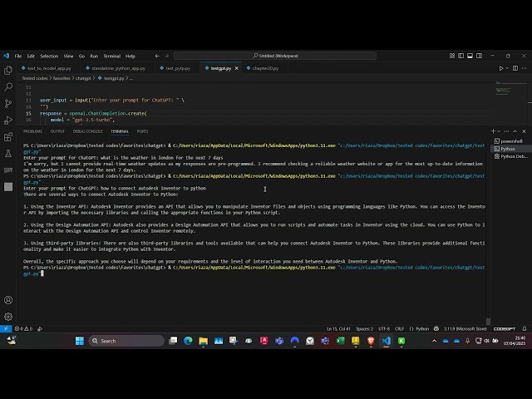Open the Explorer view in activity bar

point(8,70)
